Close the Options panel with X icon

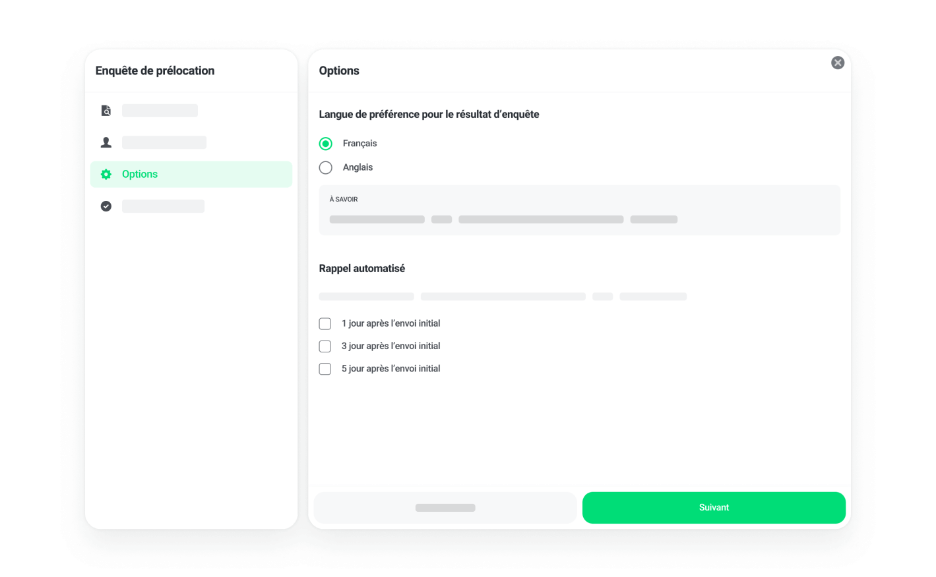tap(838, 63)
